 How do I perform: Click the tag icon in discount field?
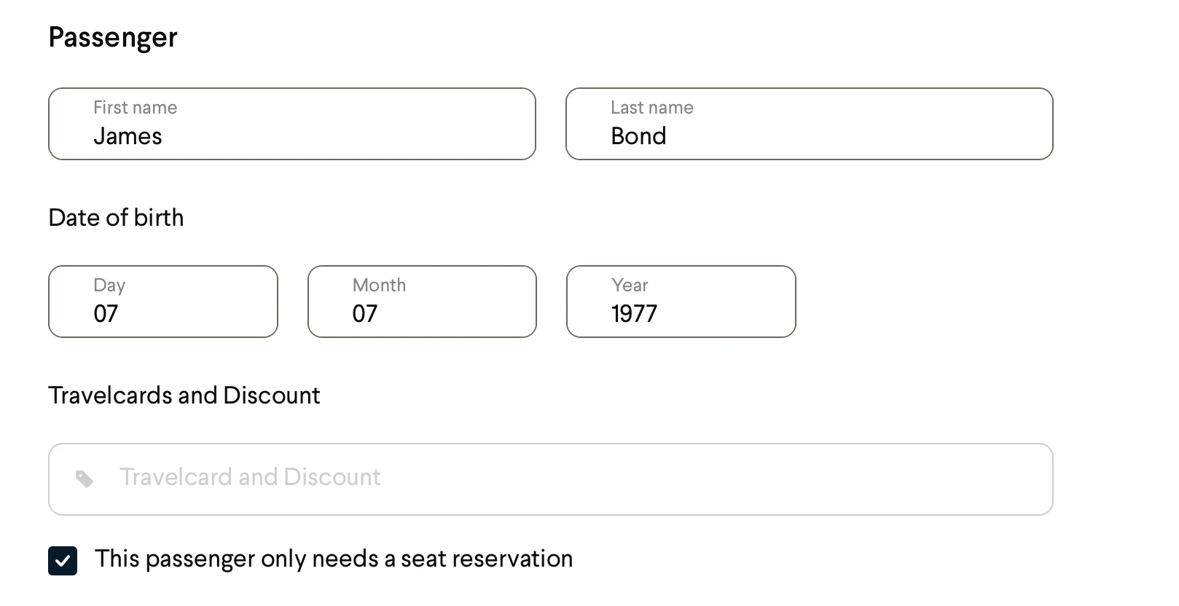(x=85, y=479)
